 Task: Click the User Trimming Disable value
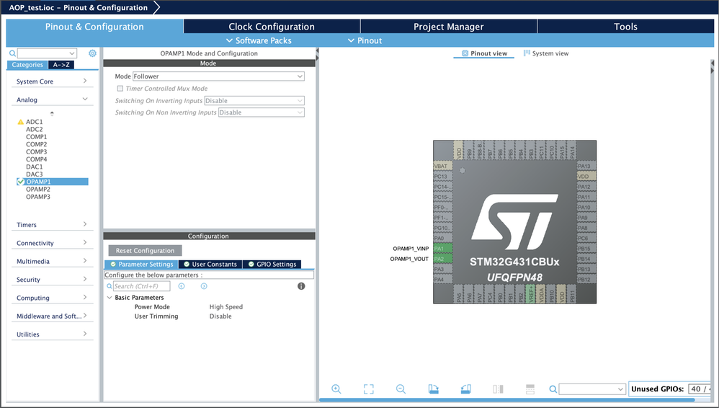tap(220, 316)
